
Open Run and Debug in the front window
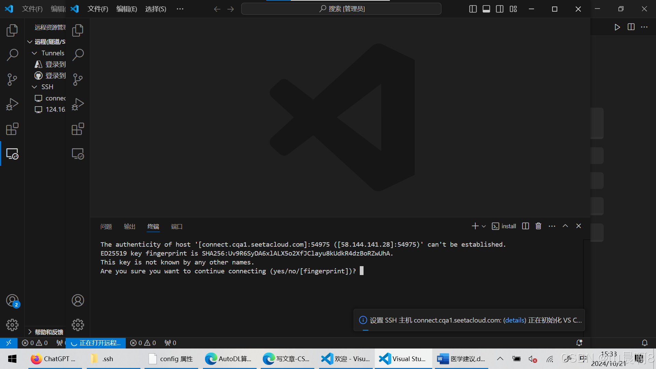(x=78, y=104)
